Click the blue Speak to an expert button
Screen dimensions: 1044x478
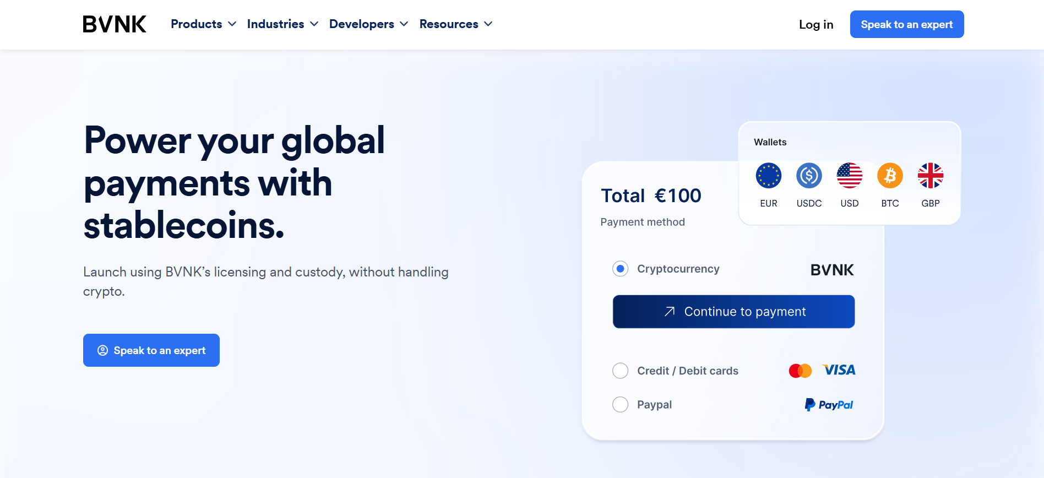click(x=906, y=24)
